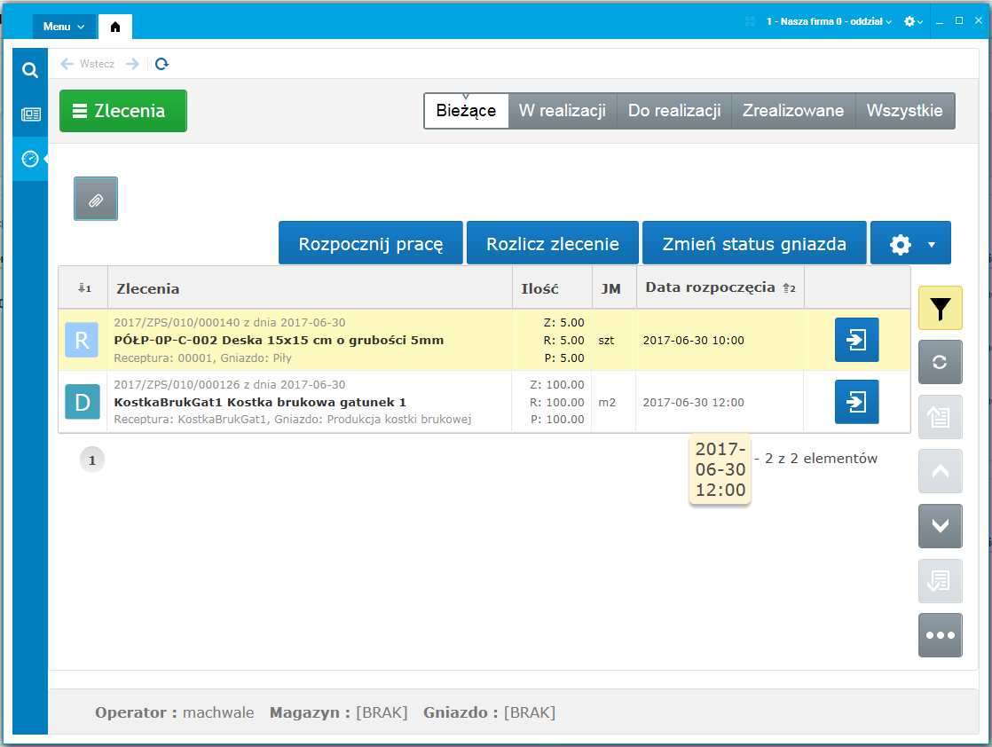Open the filter funnel button
This screenshot has height=747, width=992.
point(941,308)
